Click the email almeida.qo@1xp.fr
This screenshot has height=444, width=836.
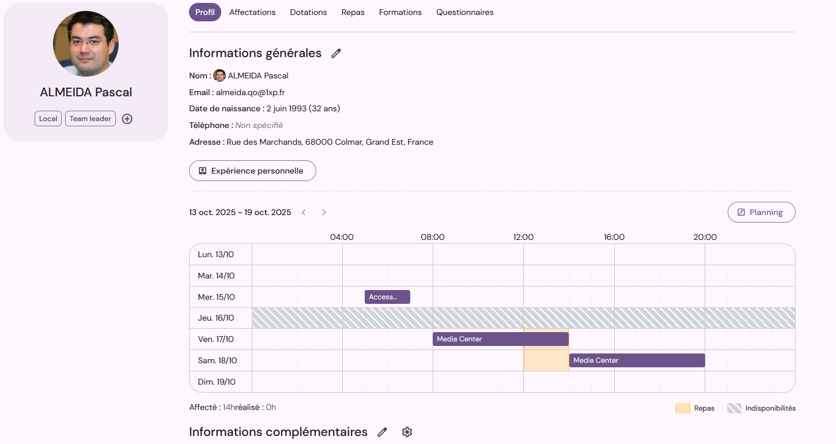point(250,92)
